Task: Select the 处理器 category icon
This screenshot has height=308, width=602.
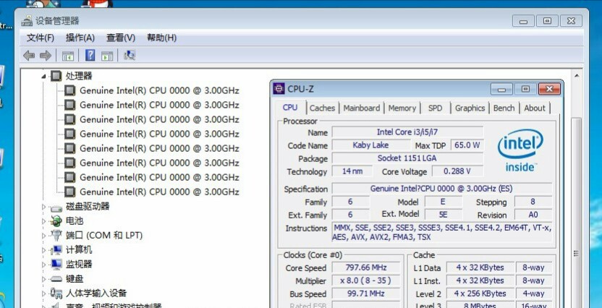Action: (x=56, y=76)
